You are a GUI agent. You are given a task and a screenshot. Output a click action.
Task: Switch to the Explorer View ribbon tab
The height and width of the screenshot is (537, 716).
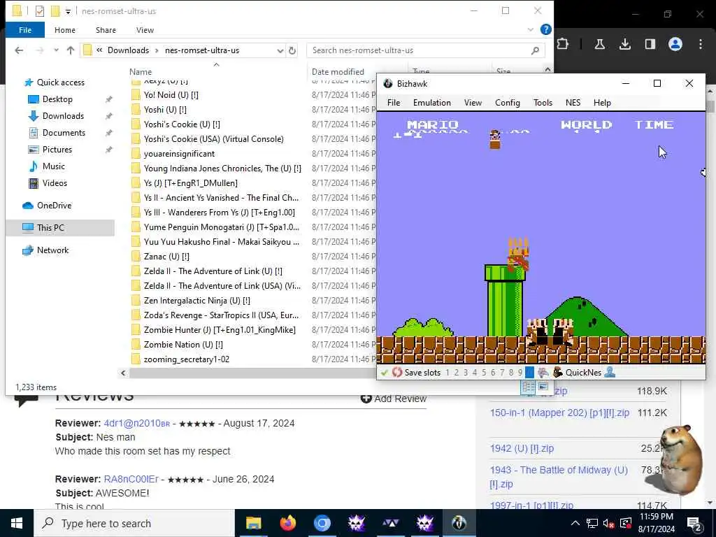coord(145,30)
